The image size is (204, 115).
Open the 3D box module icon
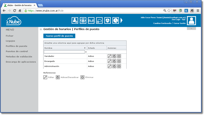pos(108,20)
